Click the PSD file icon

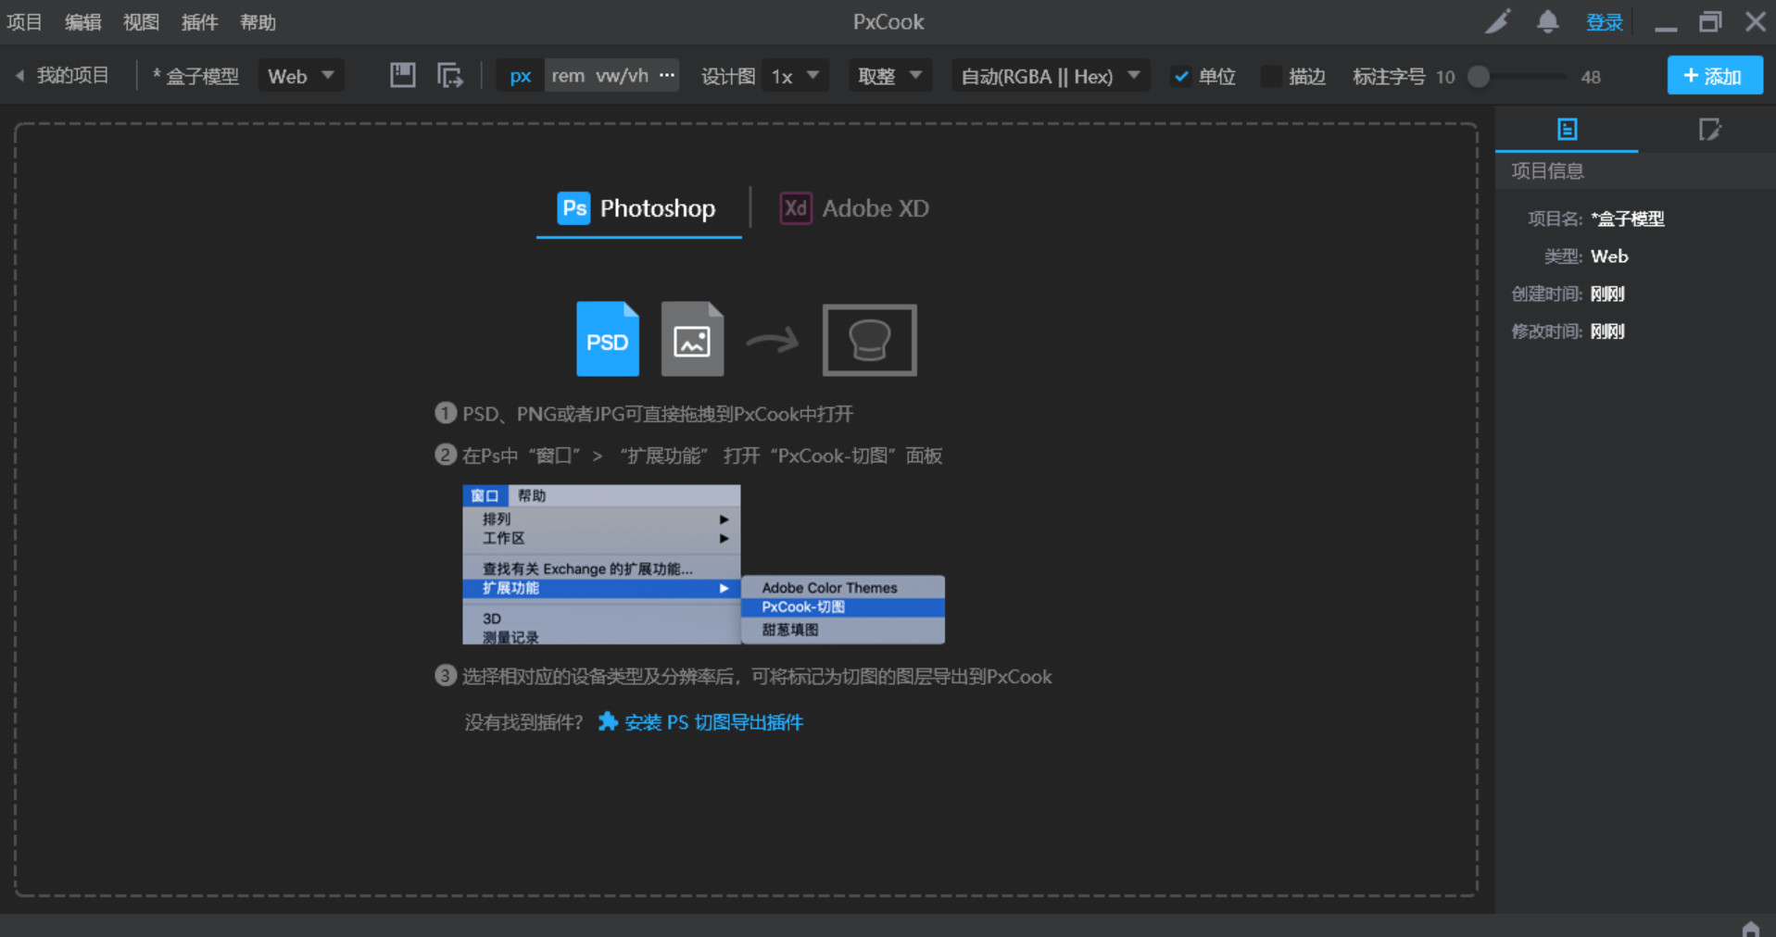(x=608, y=339)
